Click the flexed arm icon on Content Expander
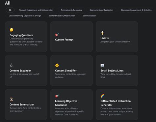This screenshot has height=122, width=156. point(12,65)
